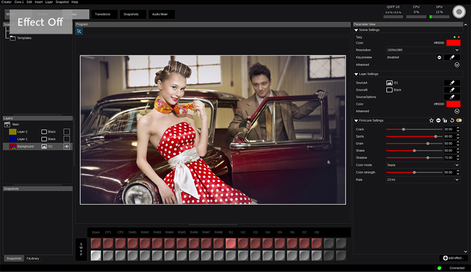Select red program button under Black
The height and width of the screenshot is (272, 471).
[x=96, y=243]
